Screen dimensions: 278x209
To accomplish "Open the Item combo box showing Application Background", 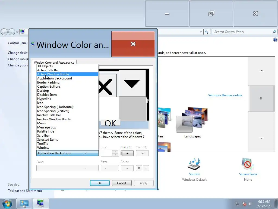I will pos(67,153).
